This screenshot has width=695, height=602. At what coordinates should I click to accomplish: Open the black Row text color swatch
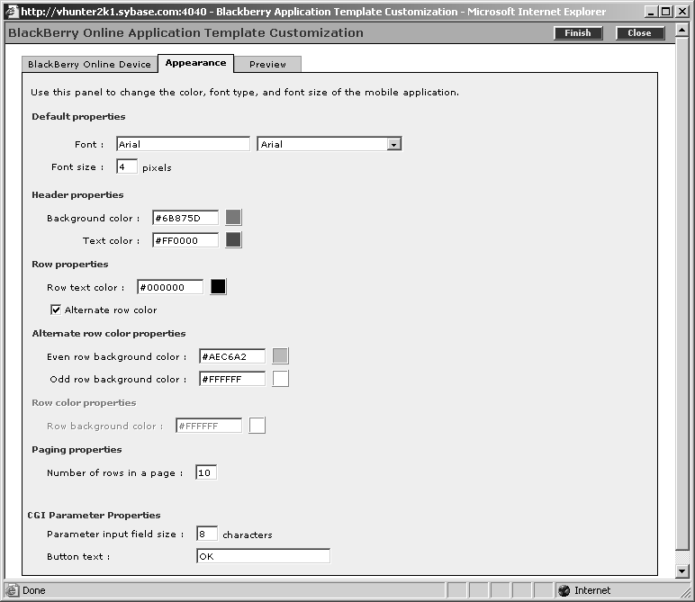coord(218,287)
